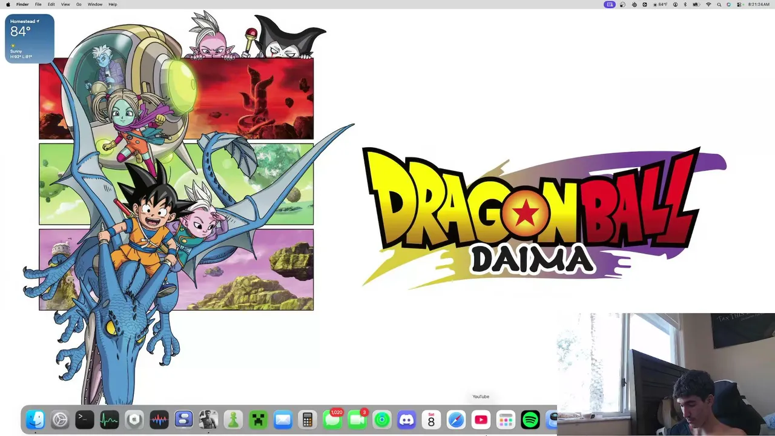Activate Siri from the menu bar

click(x=728, y=4)
